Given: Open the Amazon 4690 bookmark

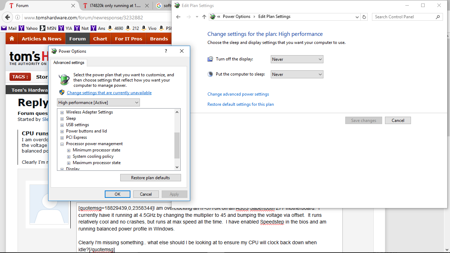Looking at the screenshot, I should pyautogui.click(x=115, y=28).
